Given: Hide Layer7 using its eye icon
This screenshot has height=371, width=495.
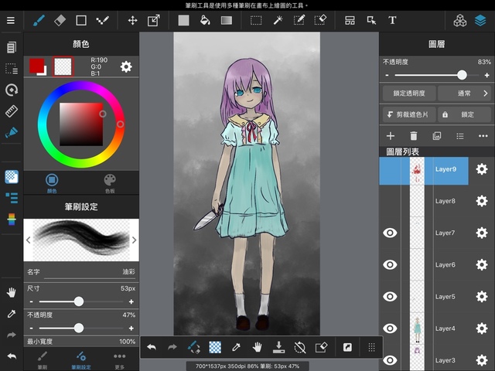Looking at the screenshot, I should pyautogui.click(x=391, y=233).
